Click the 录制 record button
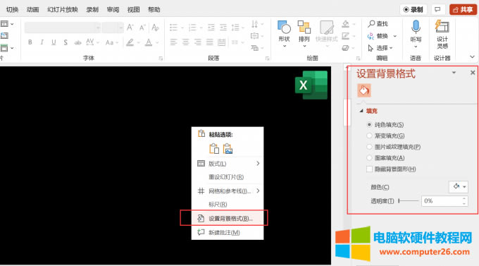This screenshot has width=479, height=266. tap(413, 10)
